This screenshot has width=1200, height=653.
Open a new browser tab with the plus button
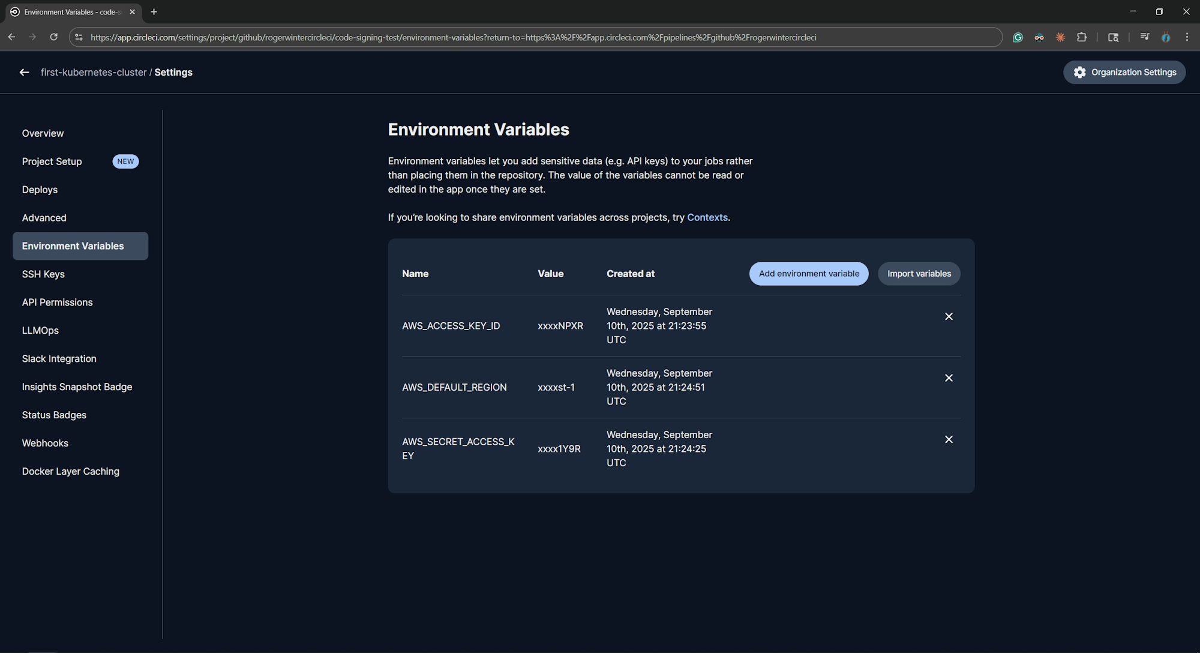[x=154, y=11]
